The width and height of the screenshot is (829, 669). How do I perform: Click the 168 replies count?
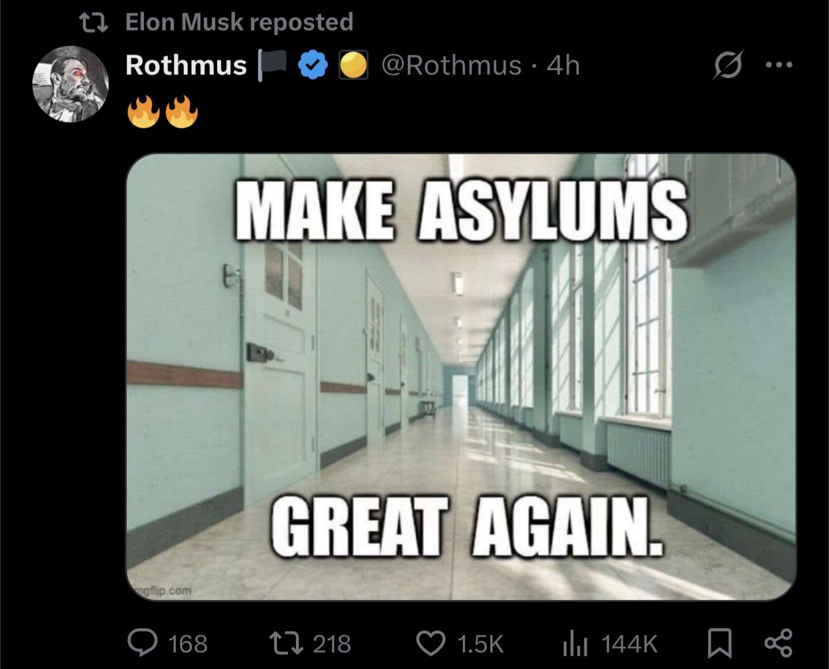coord(188,644)
